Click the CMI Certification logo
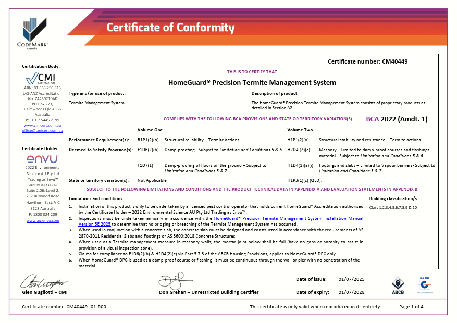 43,79
